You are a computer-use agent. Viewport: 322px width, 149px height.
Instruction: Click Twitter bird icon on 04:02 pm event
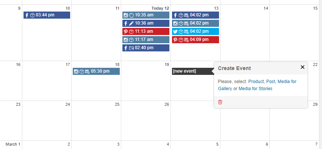175,32
